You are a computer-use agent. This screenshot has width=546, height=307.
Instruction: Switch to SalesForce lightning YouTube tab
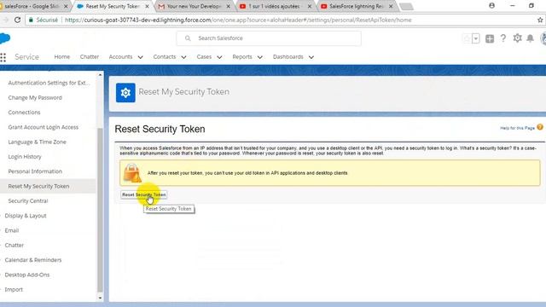(357, 6)
